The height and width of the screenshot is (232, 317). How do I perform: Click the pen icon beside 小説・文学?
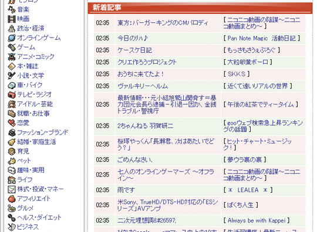12,76
